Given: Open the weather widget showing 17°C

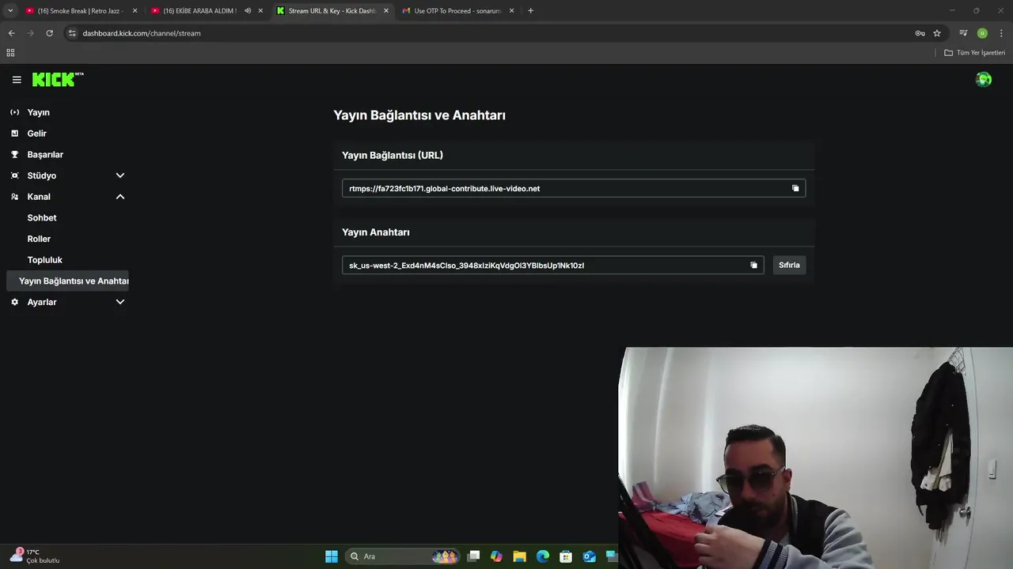Looking at the screenshot, I should click(x=36, y=556).
